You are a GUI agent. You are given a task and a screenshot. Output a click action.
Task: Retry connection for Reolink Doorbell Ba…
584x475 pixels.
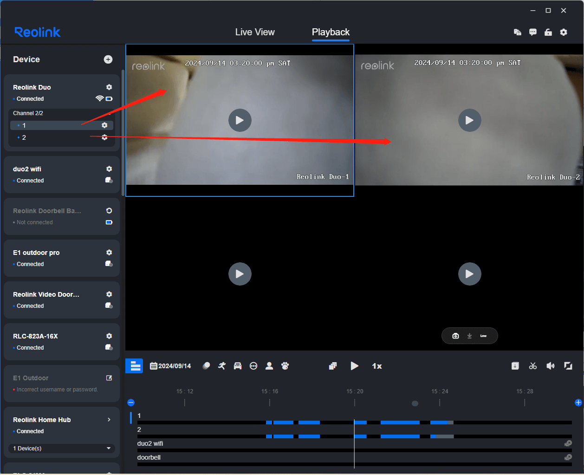(x=109, y=211)
